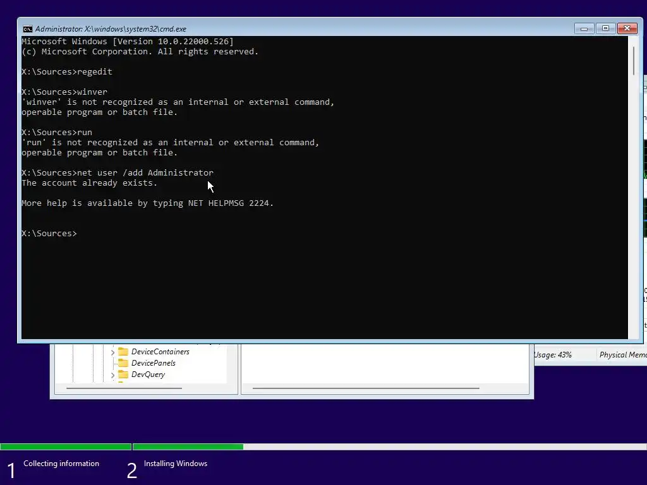Click the setup installation progress bar
Screen dimensions: 647x485
click(323, 446)
